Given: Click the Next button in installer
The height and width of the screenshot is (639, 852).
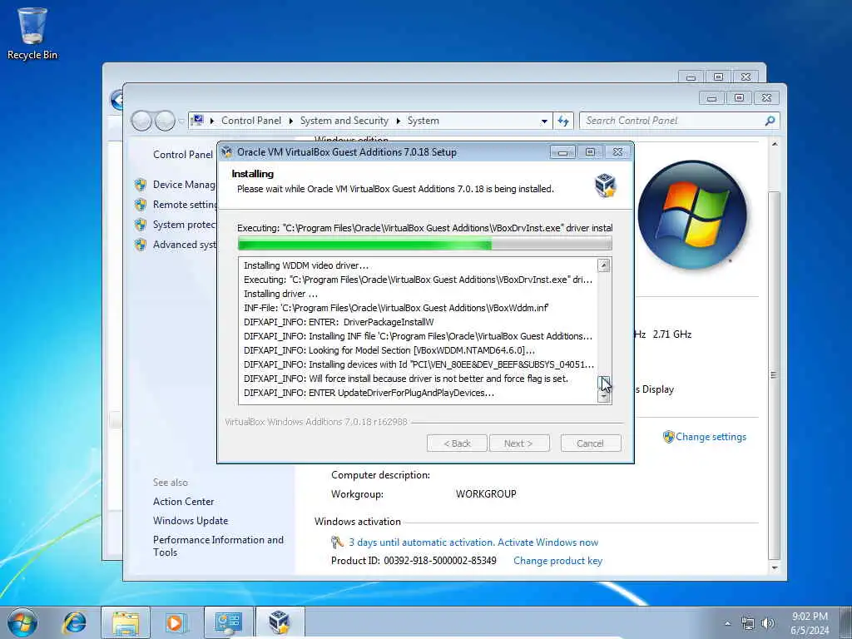Looking at the screenshot, I should [x=519, y=443].
